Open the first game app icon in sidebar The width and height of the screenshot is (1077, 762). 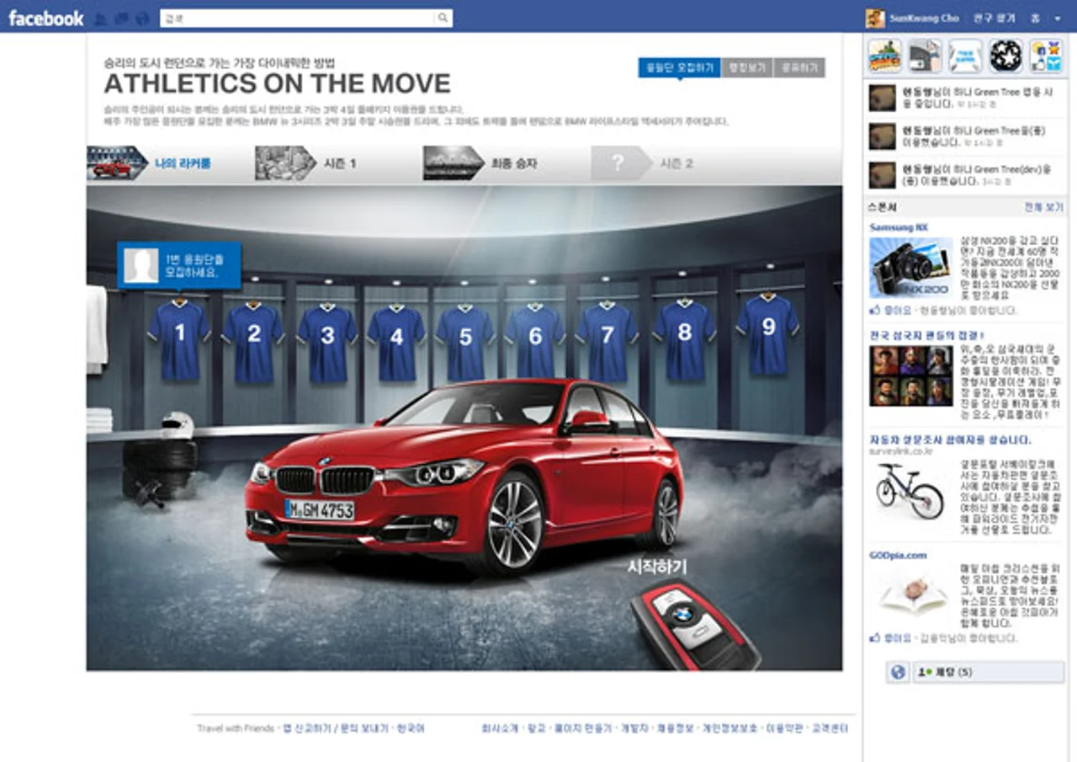click(885, 56)
